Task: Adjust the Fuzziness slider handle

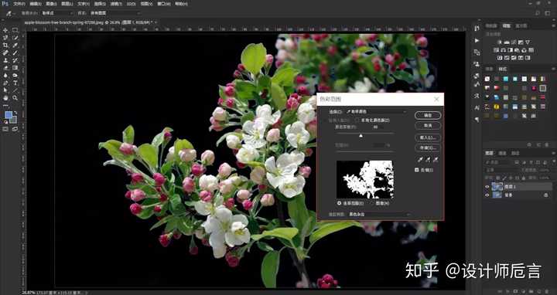Action: [361, 135]
